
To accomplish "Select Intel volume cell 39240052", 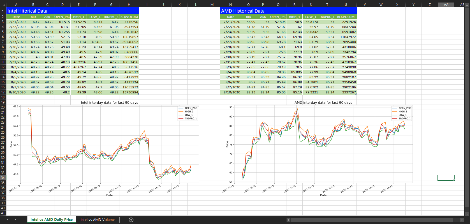I will (129, 42).
